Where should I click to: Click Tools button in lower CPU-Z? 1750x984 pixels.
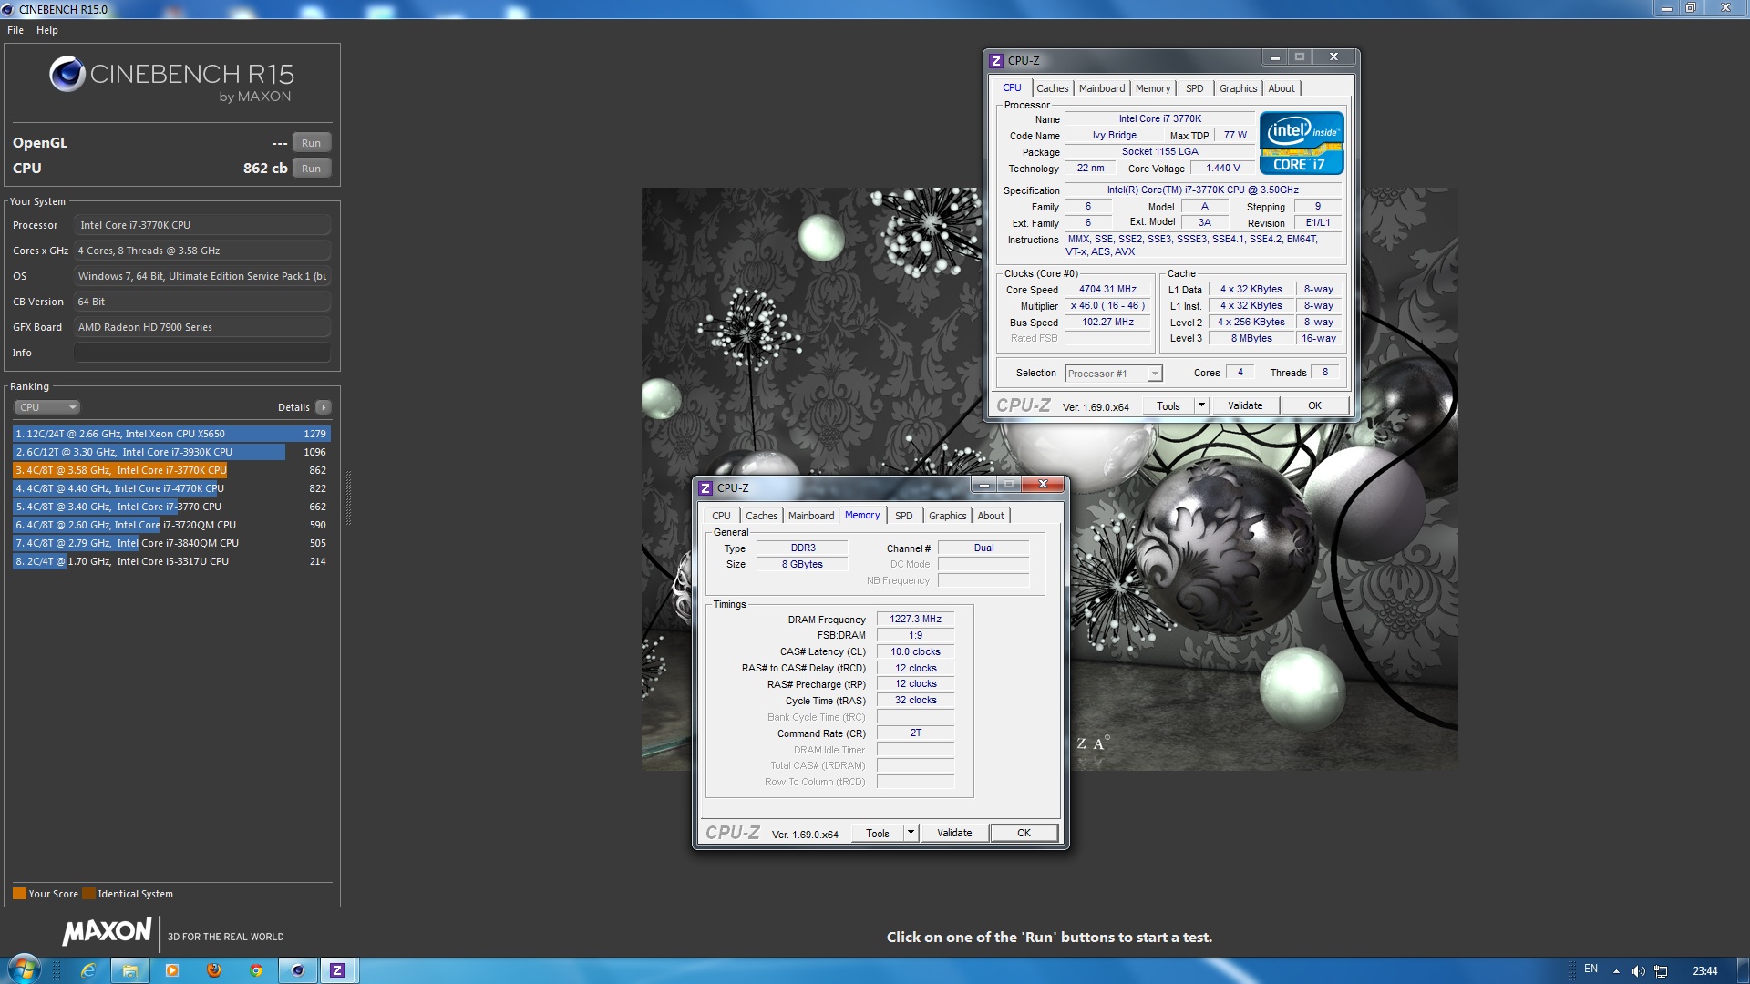coord(878,834)
